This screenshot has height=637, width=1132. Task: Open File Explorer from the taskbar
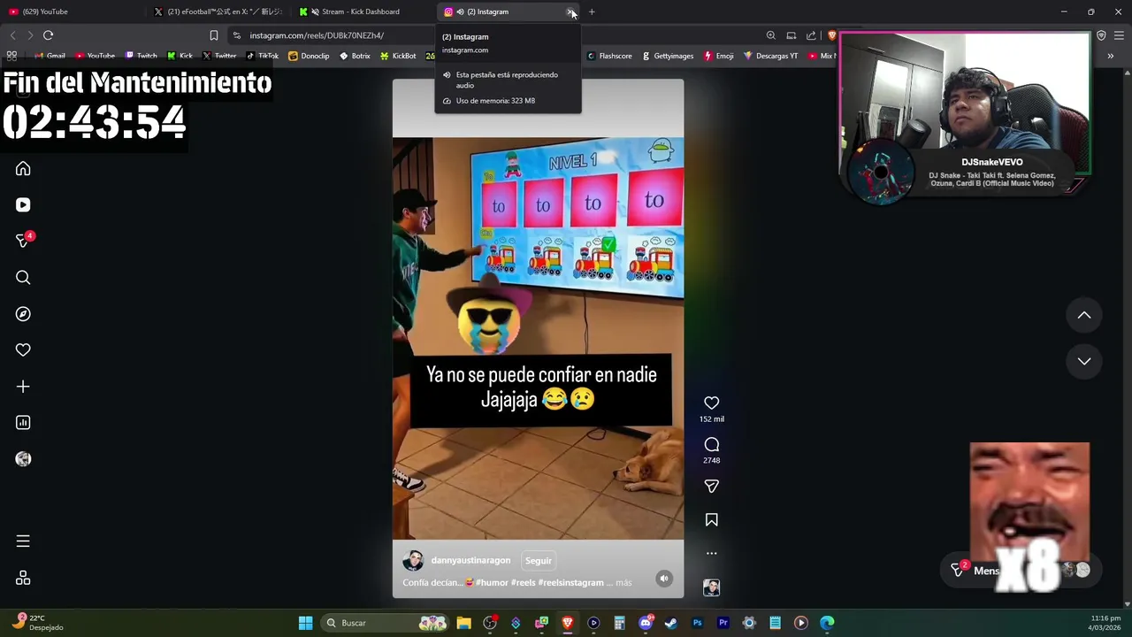[463, 623]
